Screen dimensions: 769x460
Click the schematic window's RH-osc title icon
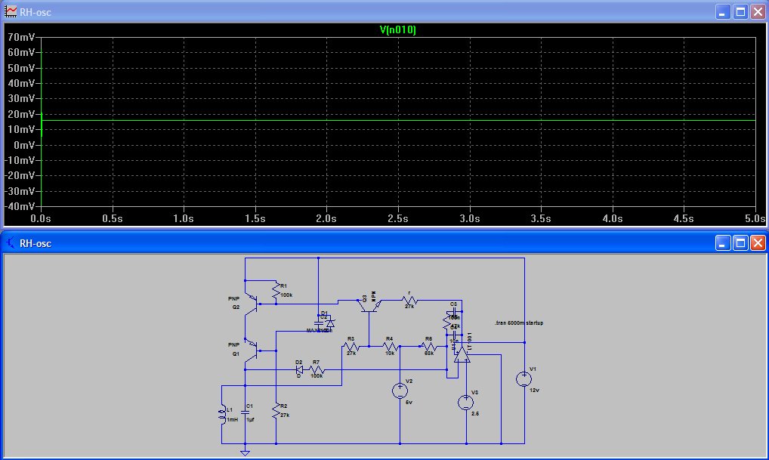click(x=11, y=242)
